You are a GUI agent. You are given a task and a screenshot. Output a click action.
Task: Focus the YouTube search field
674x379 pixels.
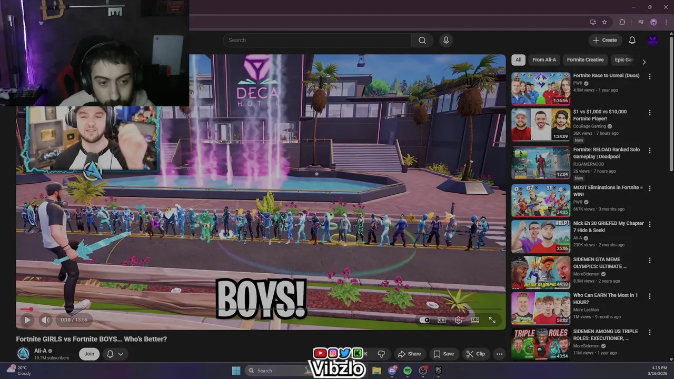pyautogui.click(x=317, y=40)
